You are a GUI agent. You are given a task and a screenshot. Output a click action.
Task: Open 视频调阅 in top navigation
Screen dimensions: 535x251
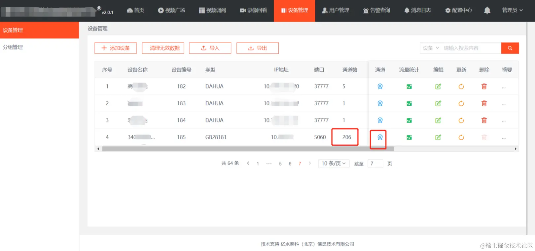[x=212, y=10]
